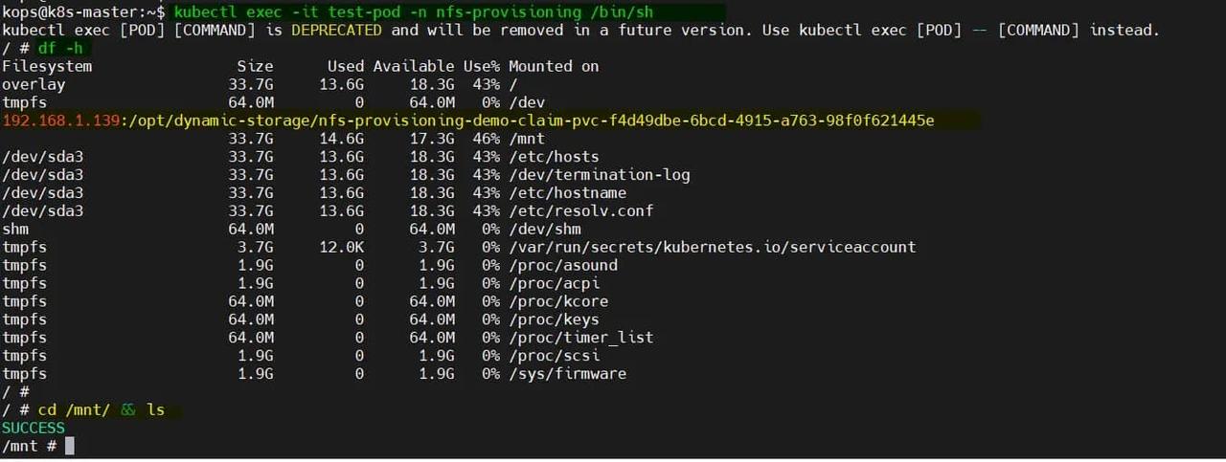Click the Mounted on column header
Screen dimensions: 1226x462
[x=554, y=66]
